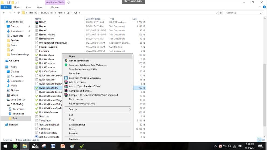Click the Windows Start button

coord(5,146)
